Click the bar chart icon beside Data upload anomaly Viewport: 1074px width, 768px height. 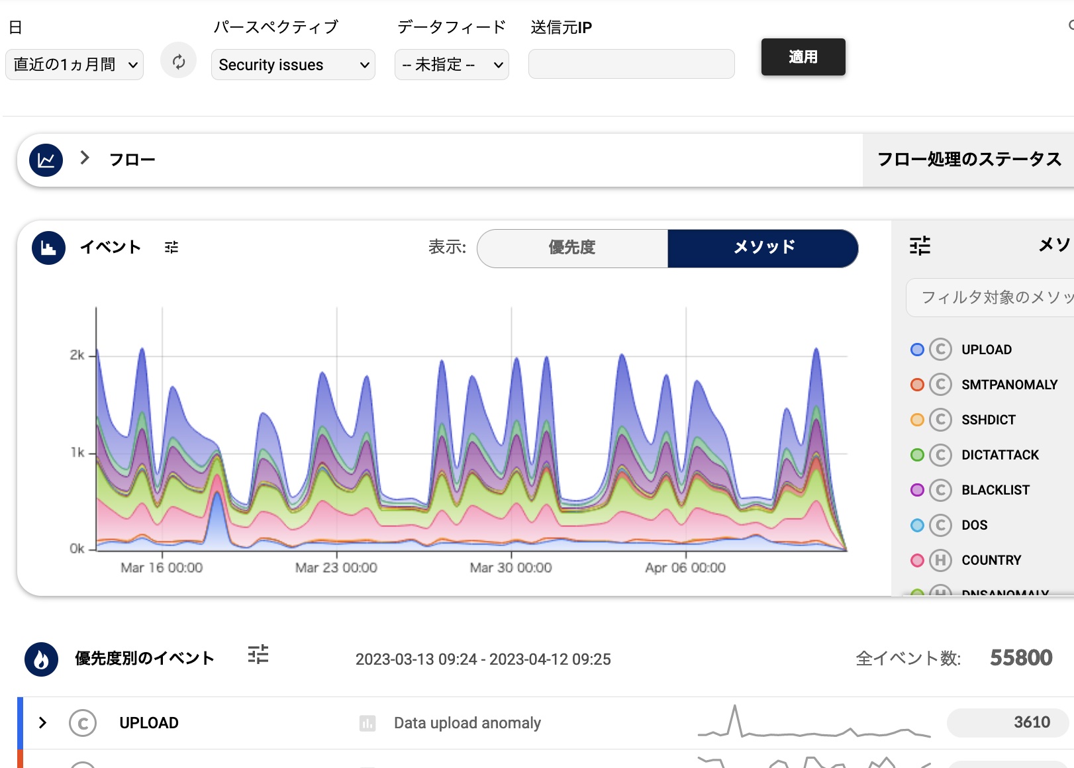point(367,723)
